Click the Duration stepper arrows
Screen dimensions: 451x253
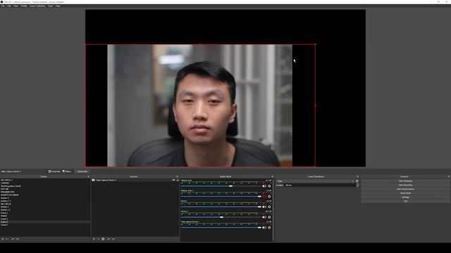357,186
